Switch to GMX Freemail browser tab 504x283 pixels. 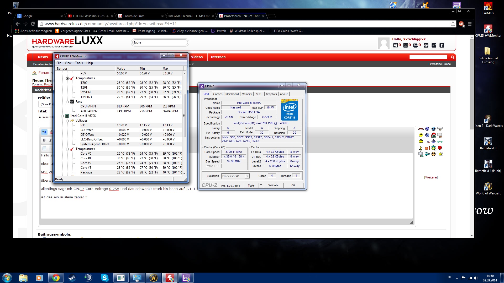(191, 16)
